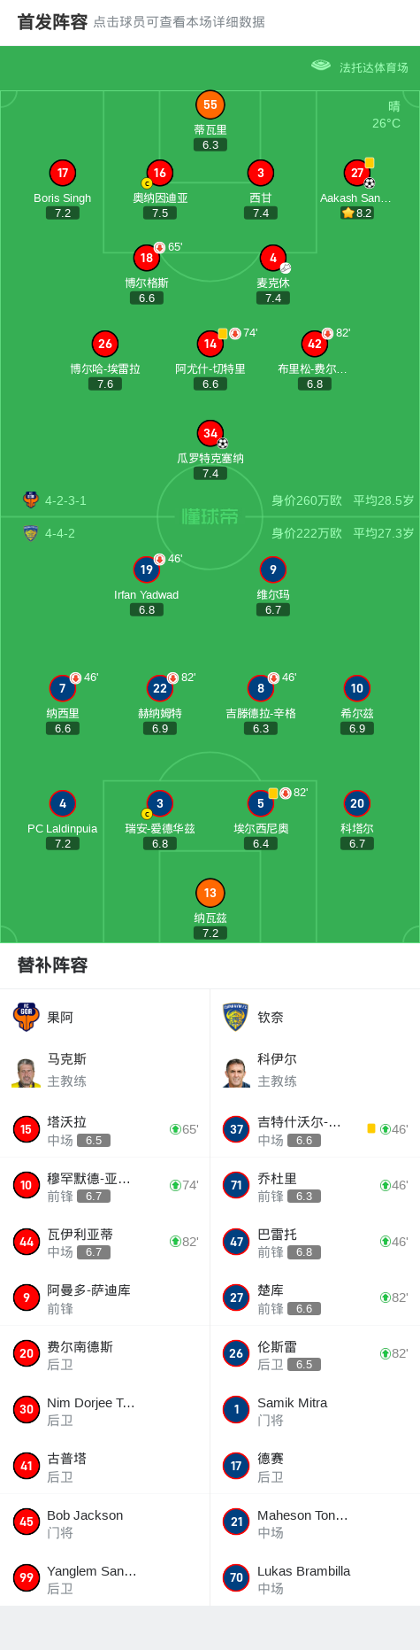The height and width of the screenshot is (1650, 420).
Task: Tap 埃尔西尼奥 number 5 player badge
Action: pos(261,803)
